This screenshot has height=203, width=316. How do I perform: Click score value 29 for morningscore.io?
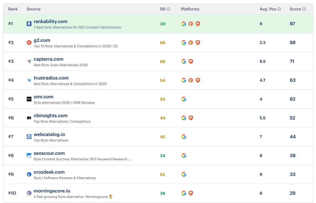293,193
